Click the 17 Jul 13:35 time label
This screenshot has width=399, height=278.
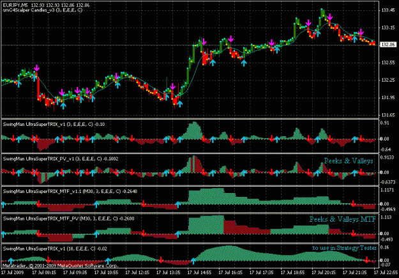[169, 272]
